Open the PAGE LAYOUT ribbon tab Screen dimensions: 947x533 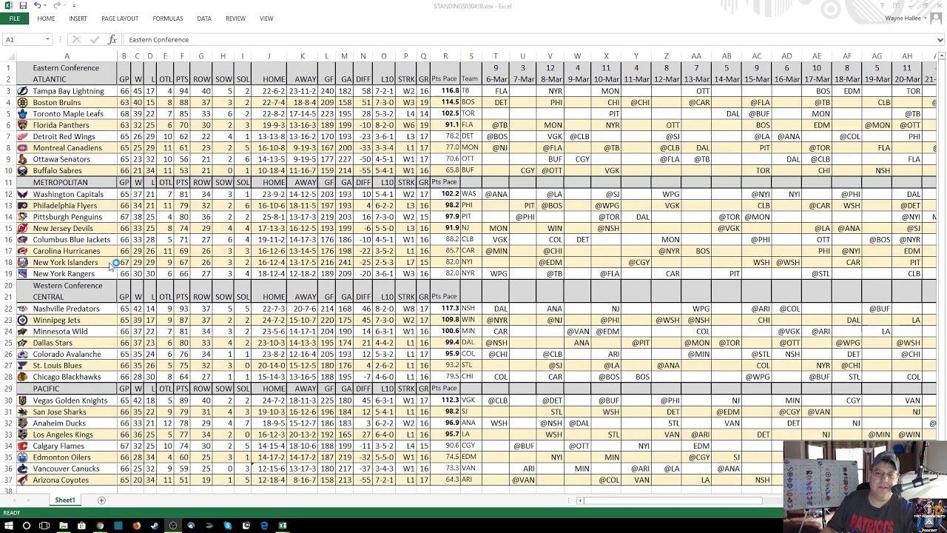[x=120, y=19]
